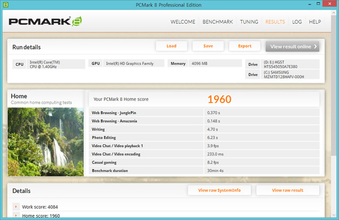Screen dimensions: 339x220
Task: Click View result online button
Action: click(x=292, y=46)
